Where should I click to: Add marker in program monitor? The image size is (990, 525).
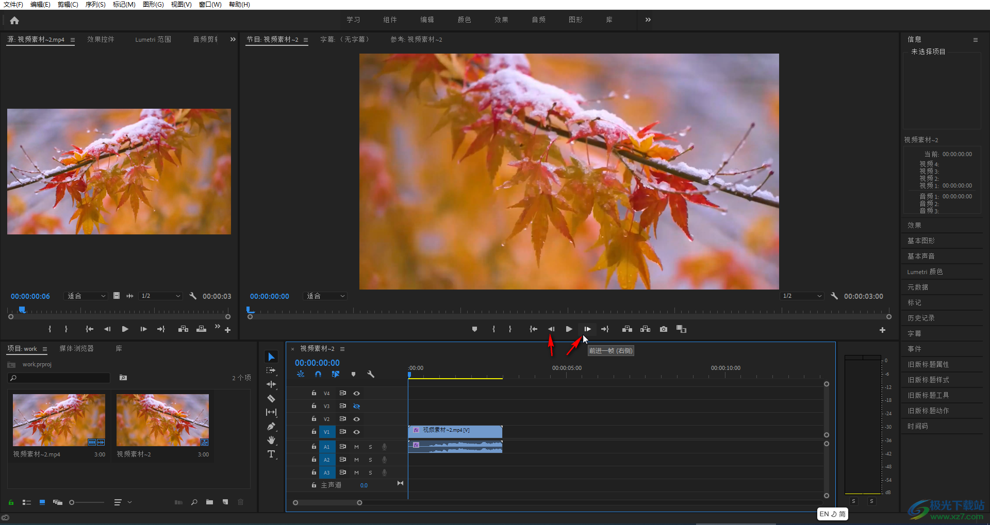pyautogui.click(x=474, y=329)
